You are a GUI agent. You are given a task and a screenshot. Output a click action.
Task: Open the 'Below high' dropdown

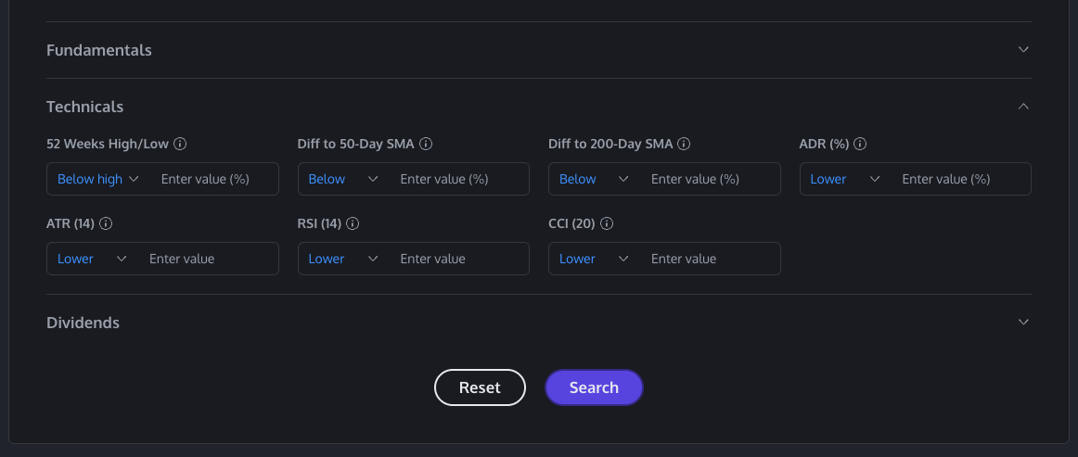coord(97,179)
